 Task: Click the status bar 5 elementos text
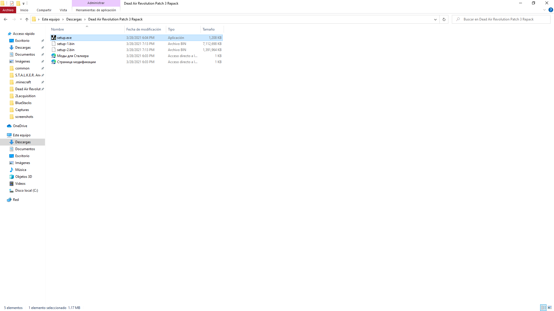pyautogui.click(x=13, y=308)
